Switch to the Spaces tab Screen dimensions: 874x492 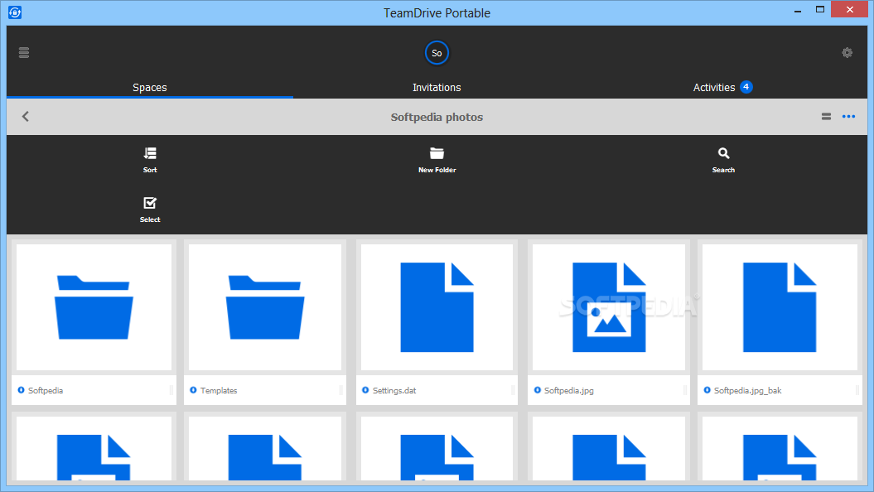(150, 88)
